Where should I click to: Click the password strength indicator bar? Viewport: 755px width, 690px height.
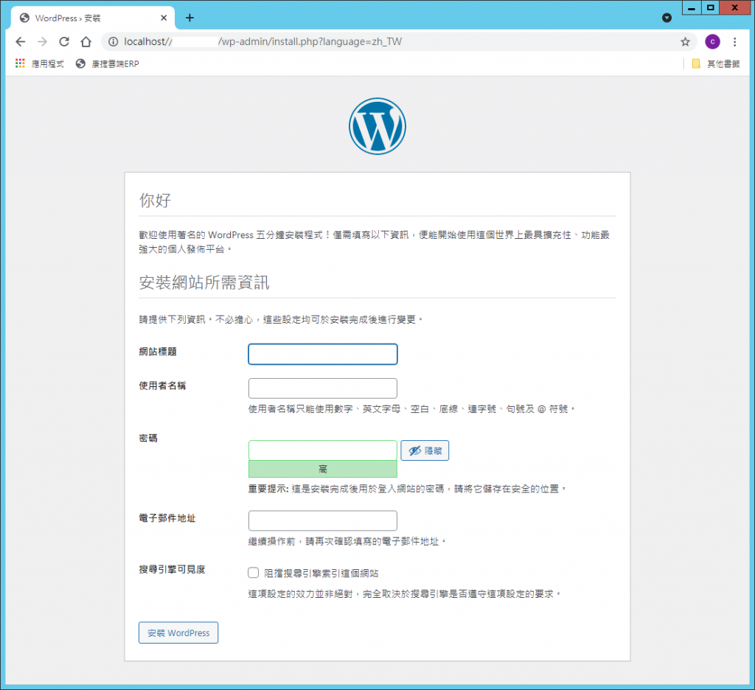pos(323,469)
